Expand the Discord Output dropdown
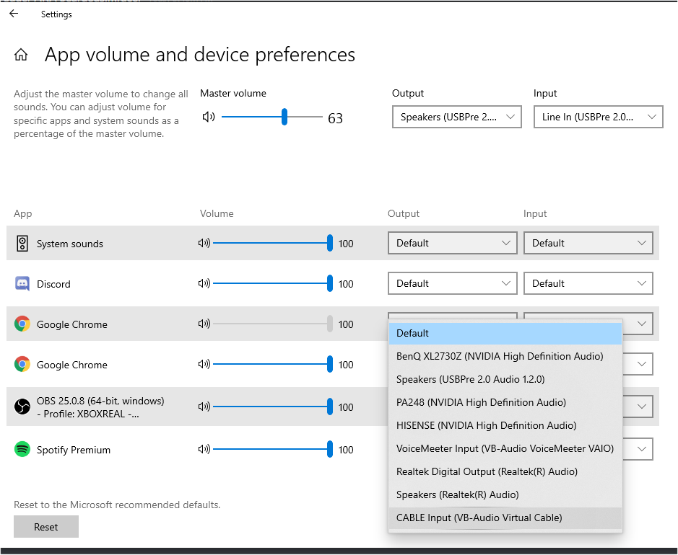Screen dimensions: 678x555 pyautogui.click(x=452, y=283)
